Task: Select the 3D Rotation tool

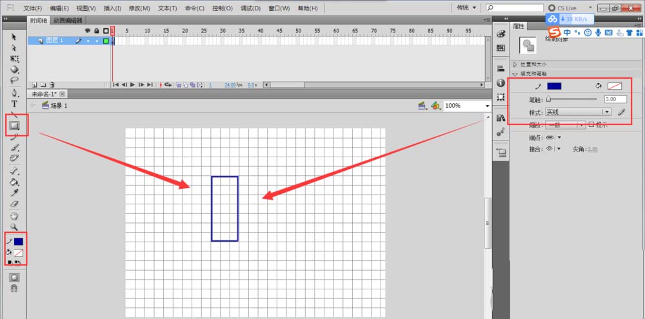Action: coord(14,69)
